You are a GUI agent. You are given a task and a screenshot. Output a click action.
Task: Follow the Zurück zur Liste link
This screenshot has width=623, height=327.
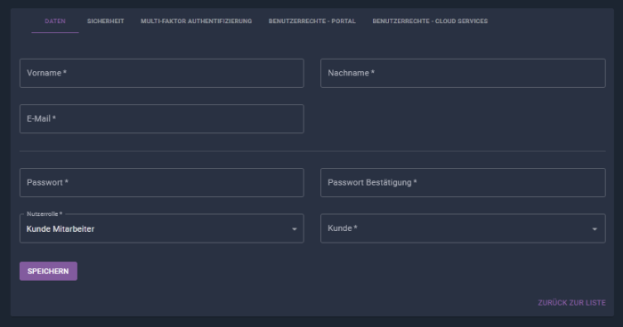pos(571,303)
